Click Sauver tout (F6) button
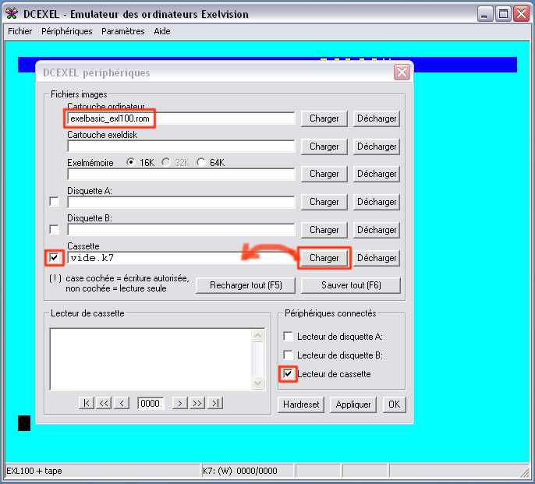The width and height of the screenshot is (535, 484). [x=351, y=285]
